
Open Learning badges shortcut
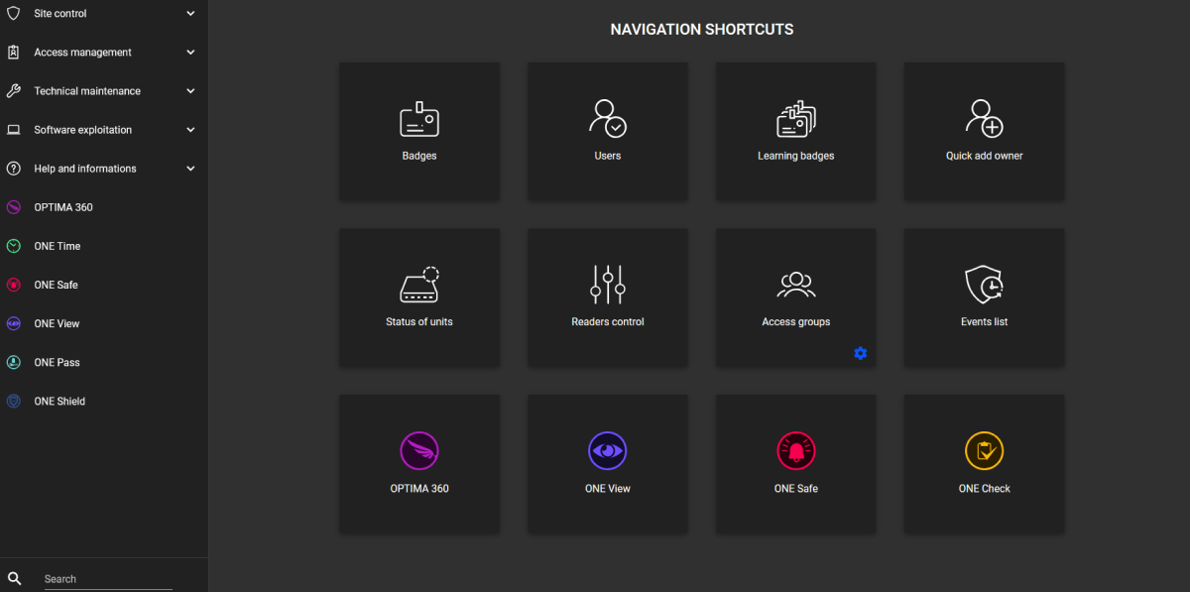tap(795, 132)
